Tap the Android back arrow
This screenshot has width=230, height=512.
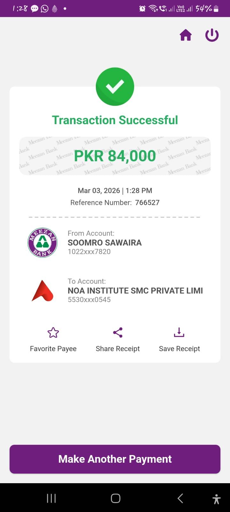point(180,498)
